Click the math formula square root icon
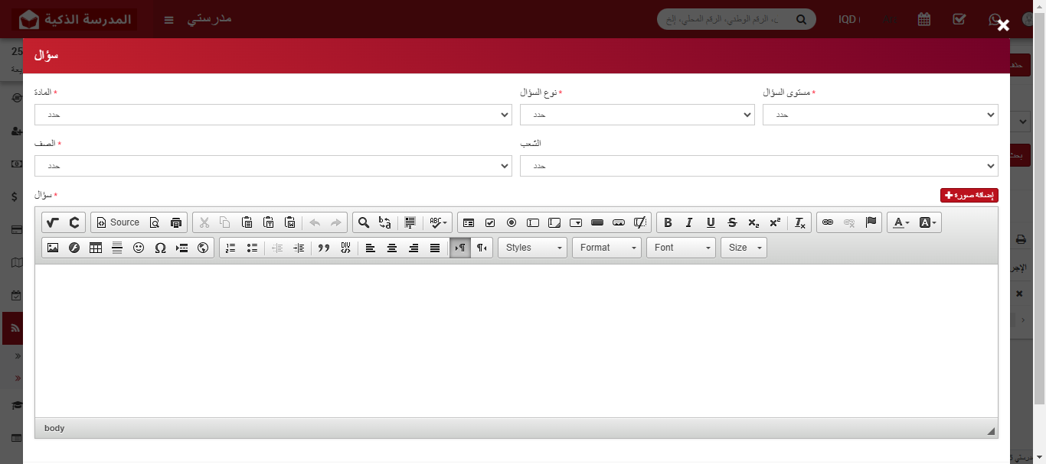Screen dimensions: 1046x464 pos(52,222)
